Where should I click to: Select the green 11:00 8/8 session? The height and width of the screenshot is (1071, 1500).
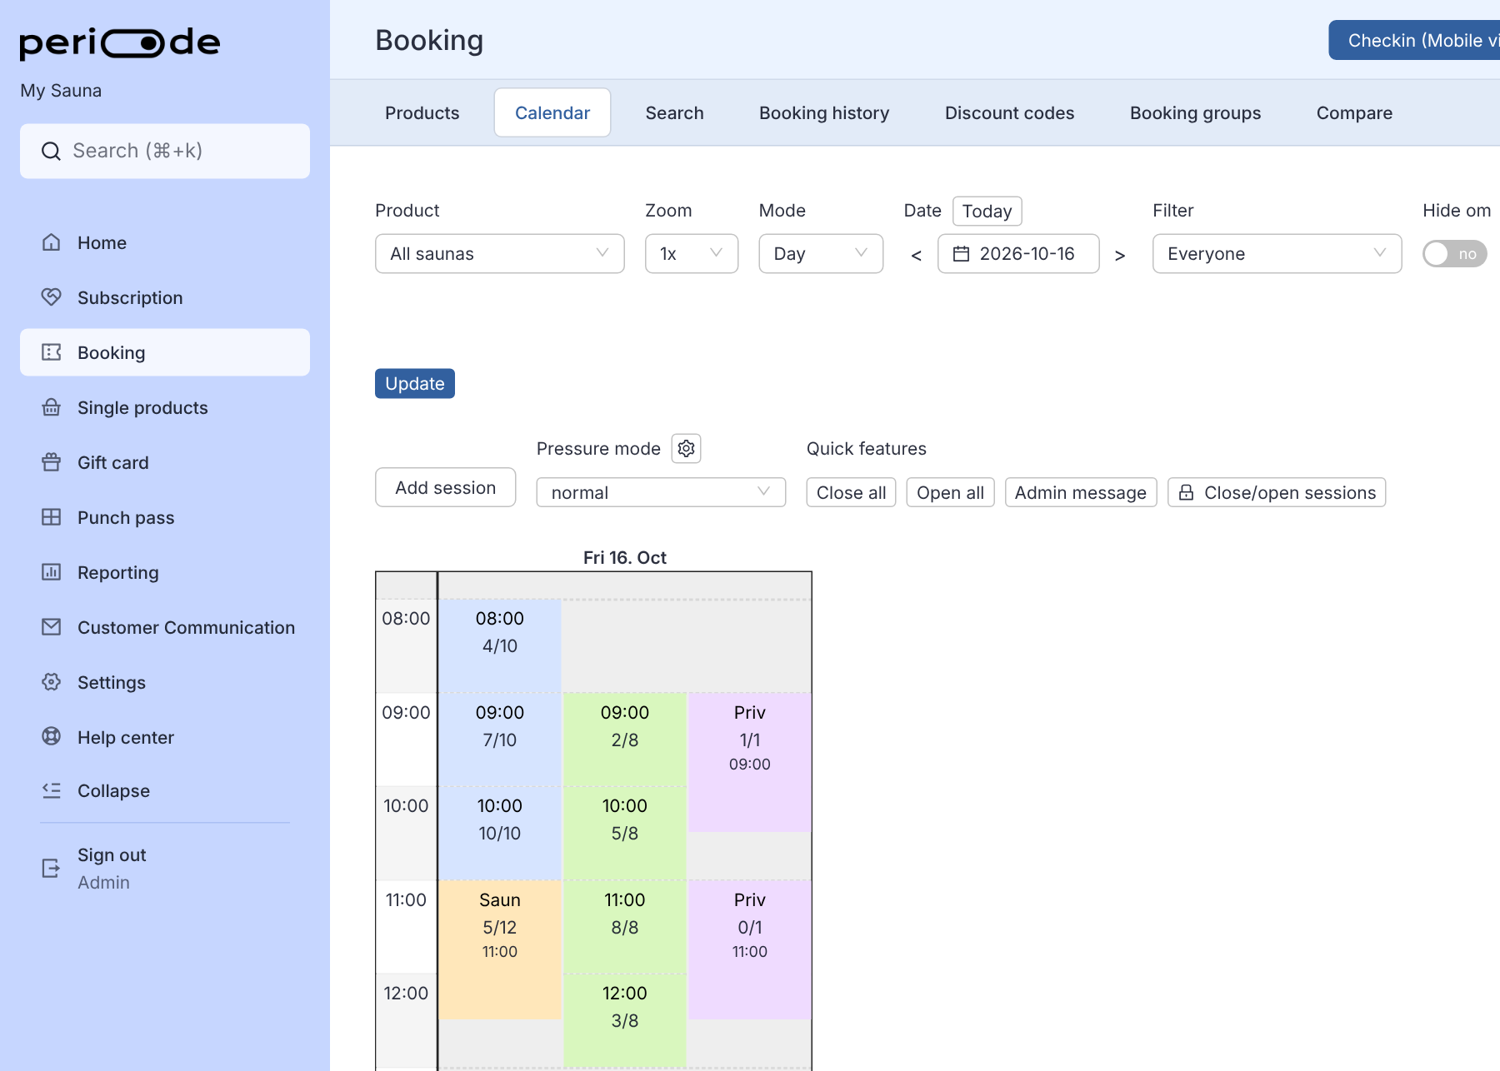[625, 927]
